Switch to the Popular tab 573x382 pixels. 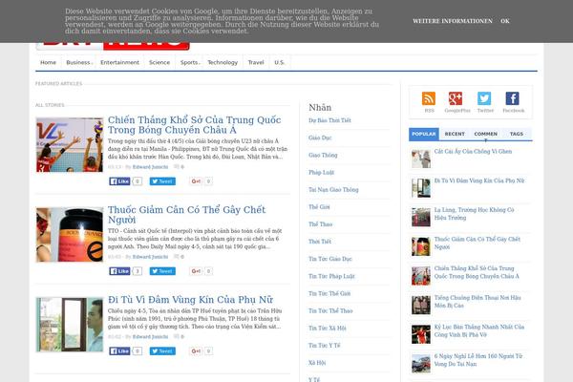click(x=424, y=134)
